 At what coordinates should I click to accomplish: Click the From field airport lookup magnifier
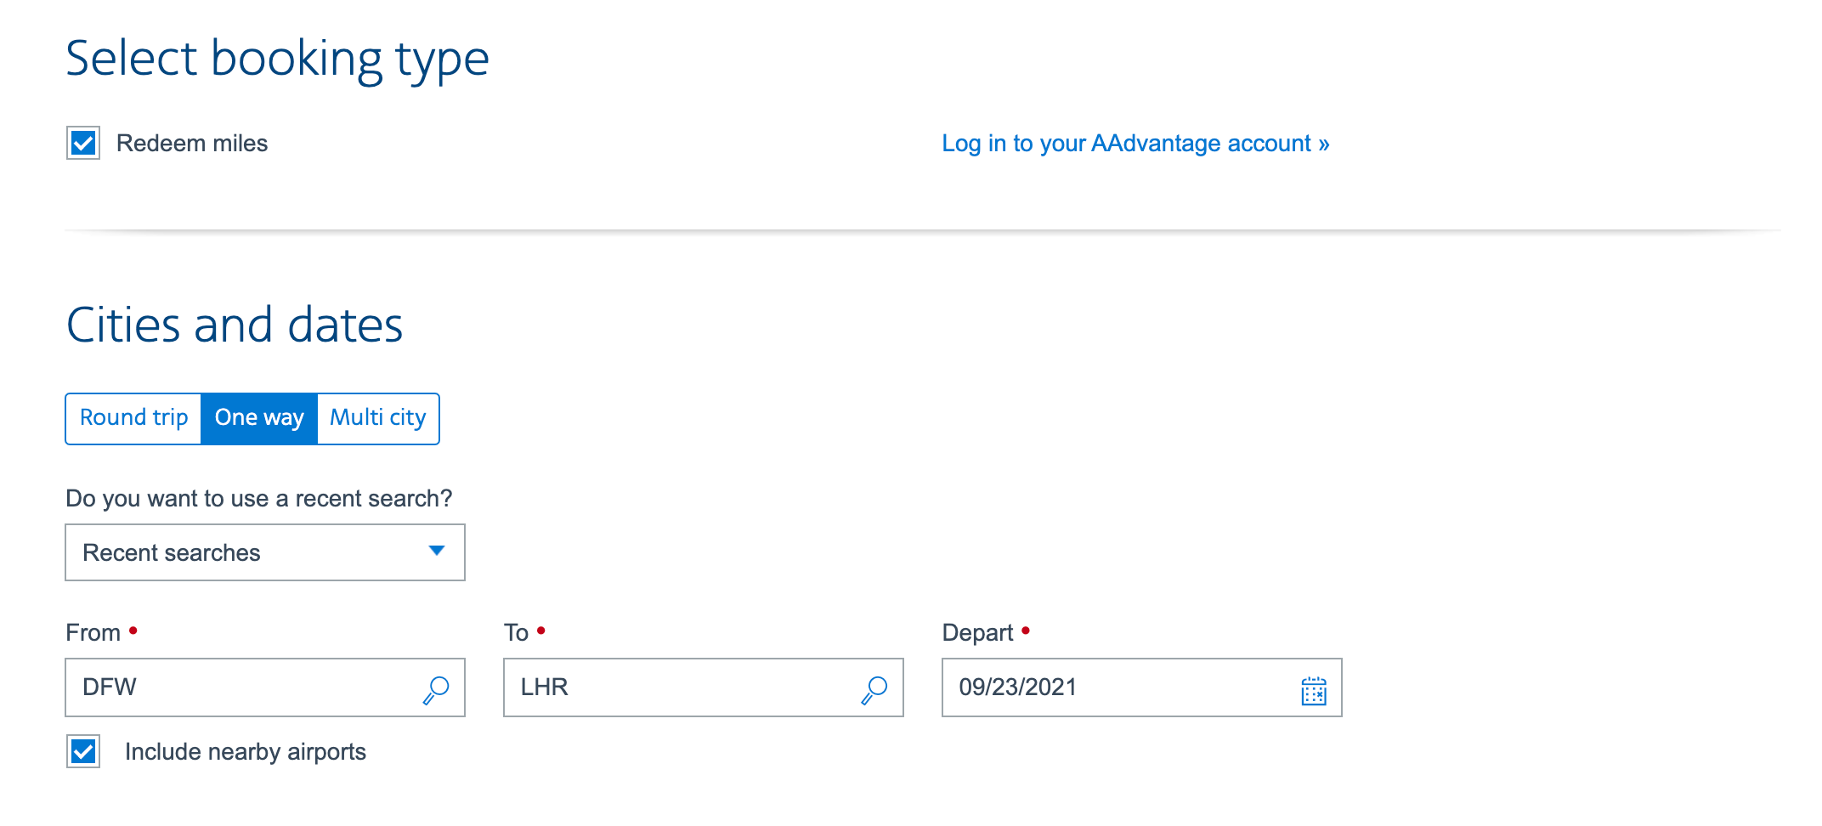436,689
